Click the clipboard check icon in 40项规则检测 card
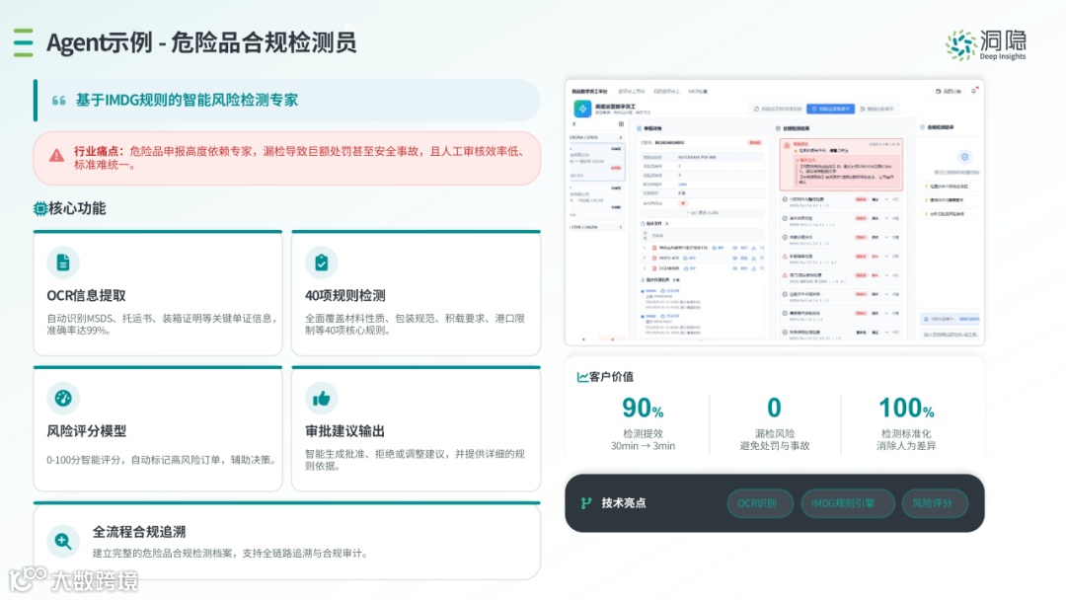The width and height of the screenshot is (1066, 600). (322, 262)
